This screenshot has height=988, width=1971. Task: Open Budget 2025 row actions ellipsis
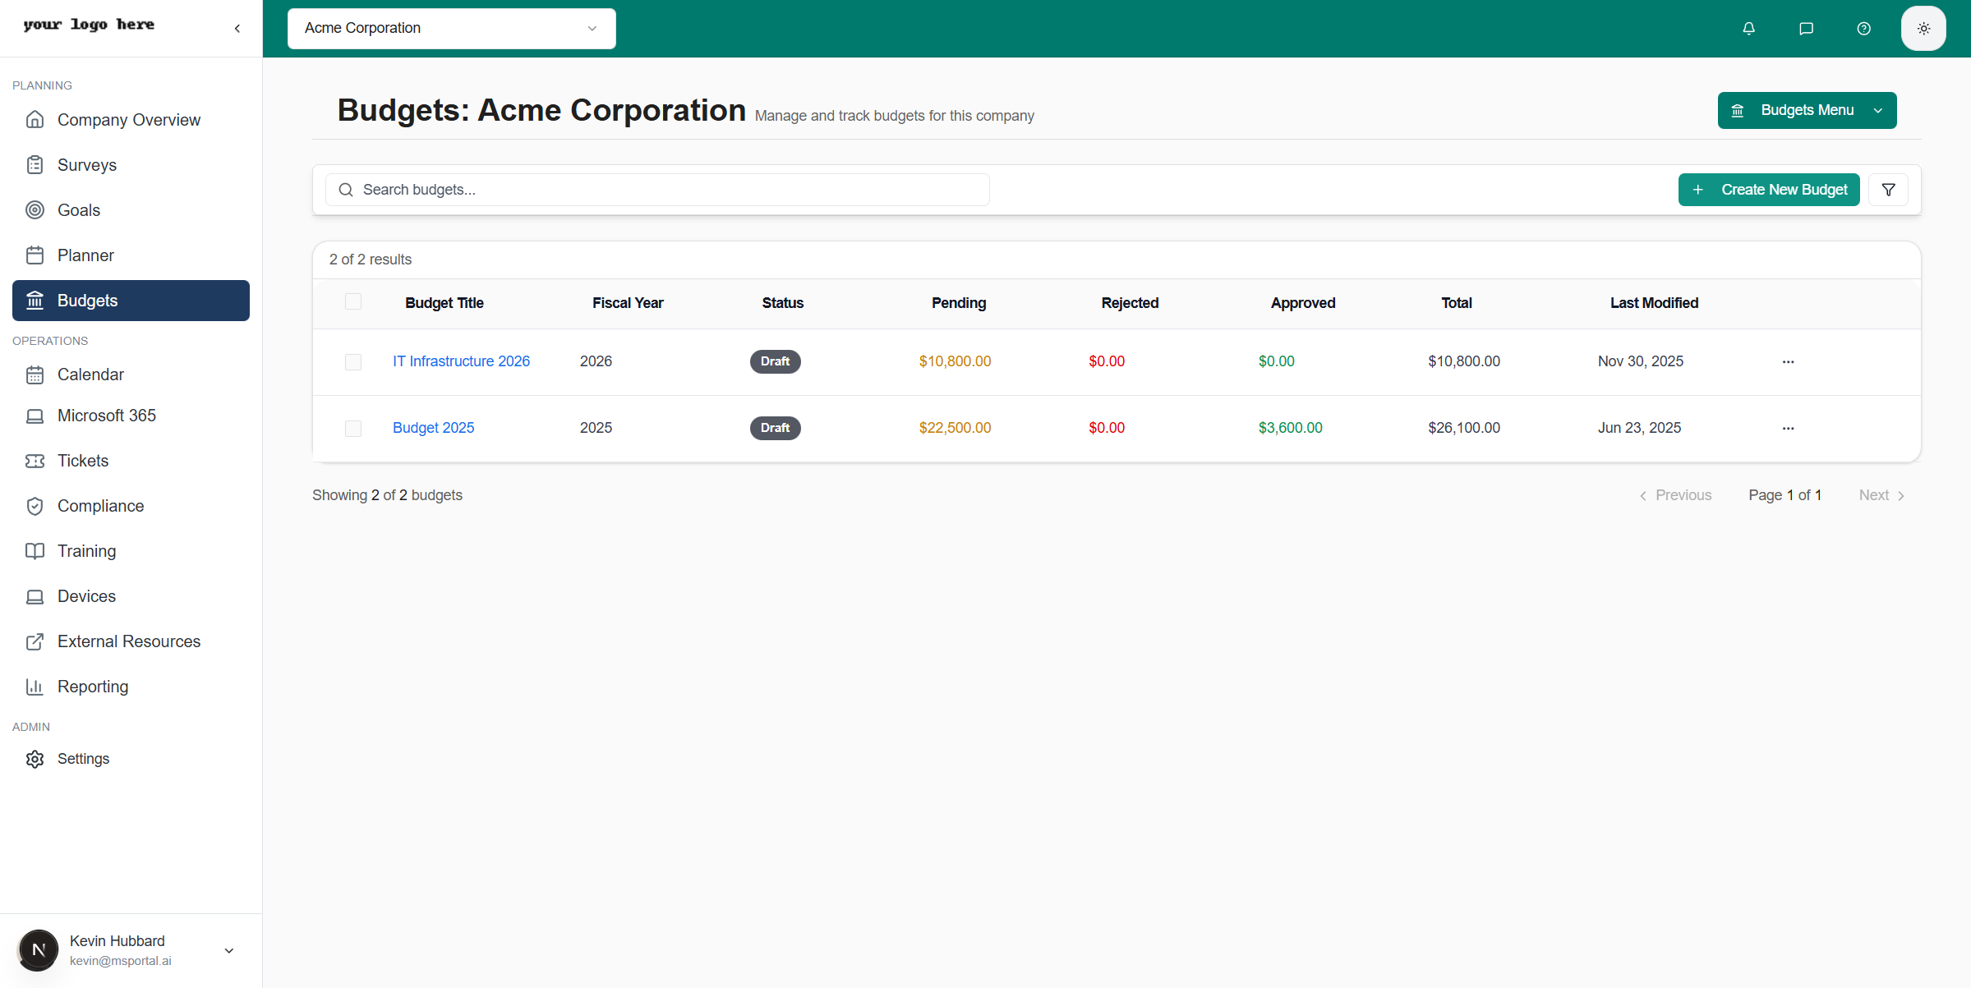point(1788,429)
